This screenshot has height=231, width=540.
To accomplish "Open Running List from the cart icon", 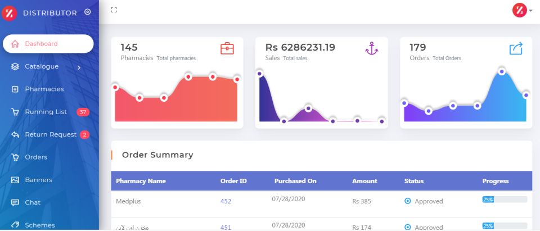I will tap(15, 112).
